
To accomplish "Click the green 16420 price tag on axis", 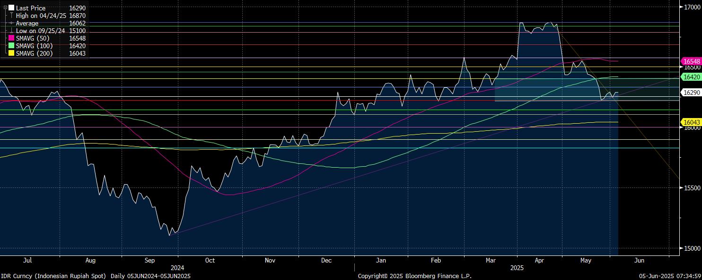I will (691, 76).
